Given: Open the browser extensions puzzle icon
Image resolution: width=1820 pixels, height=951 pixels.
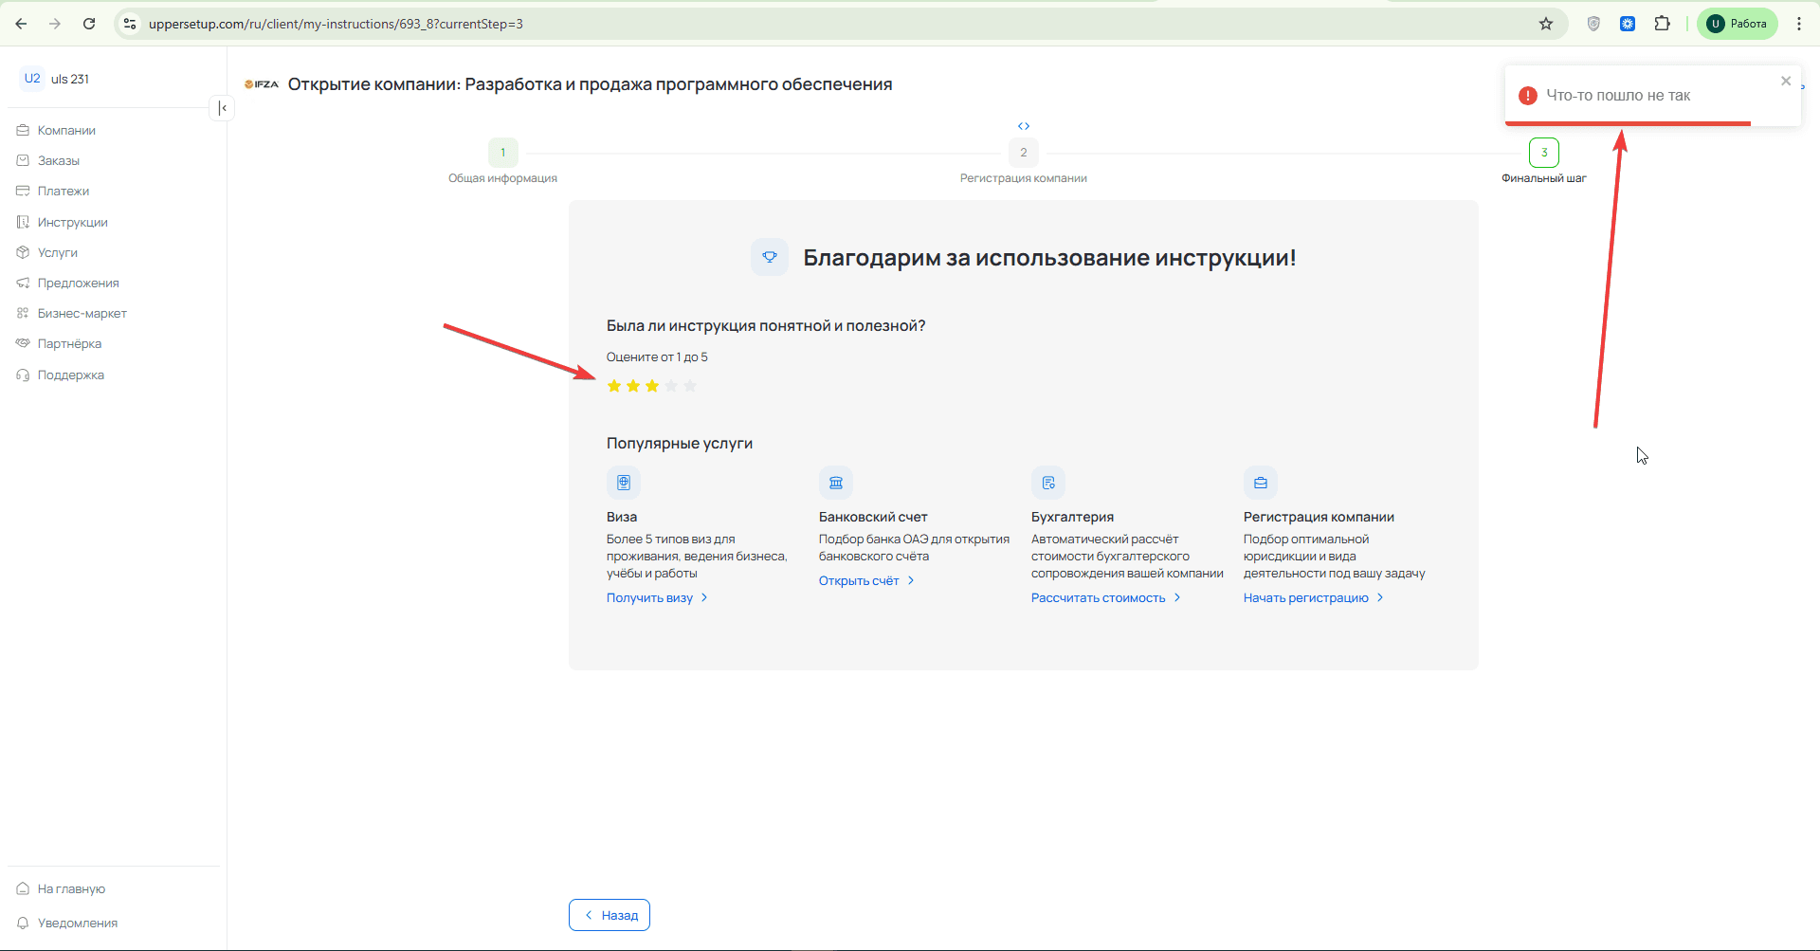Looking at the screenshot, I should (1663, 24).
